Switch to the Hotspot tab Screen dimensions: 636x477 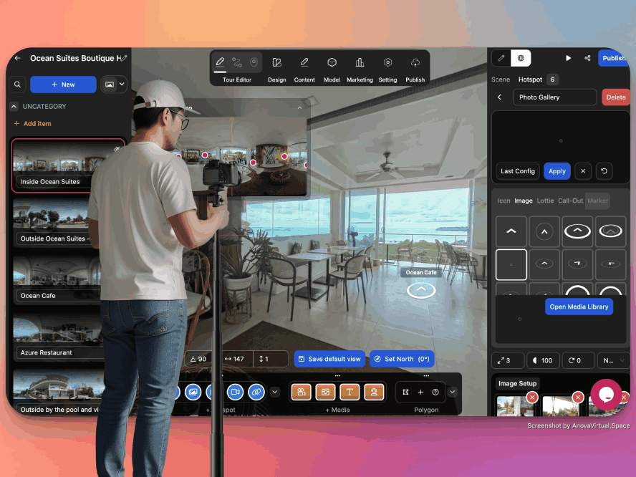click(530, 79)
